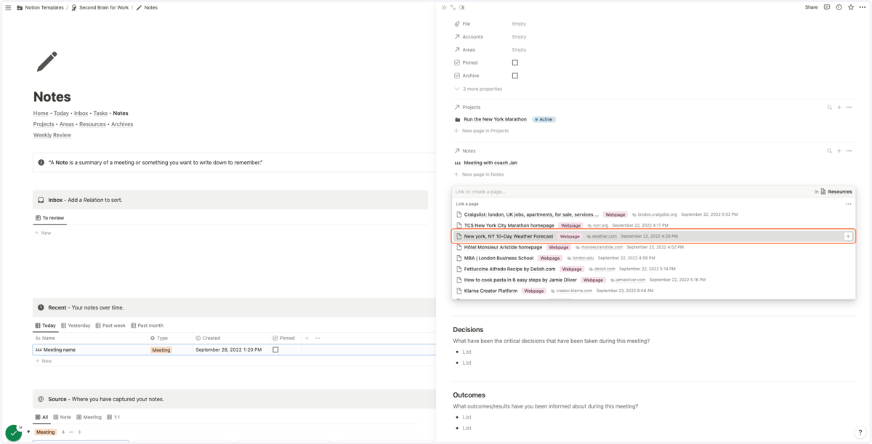Switch the peek mode layout icon
This screenshot has height=444, width=872.
[x=462, y=7]
